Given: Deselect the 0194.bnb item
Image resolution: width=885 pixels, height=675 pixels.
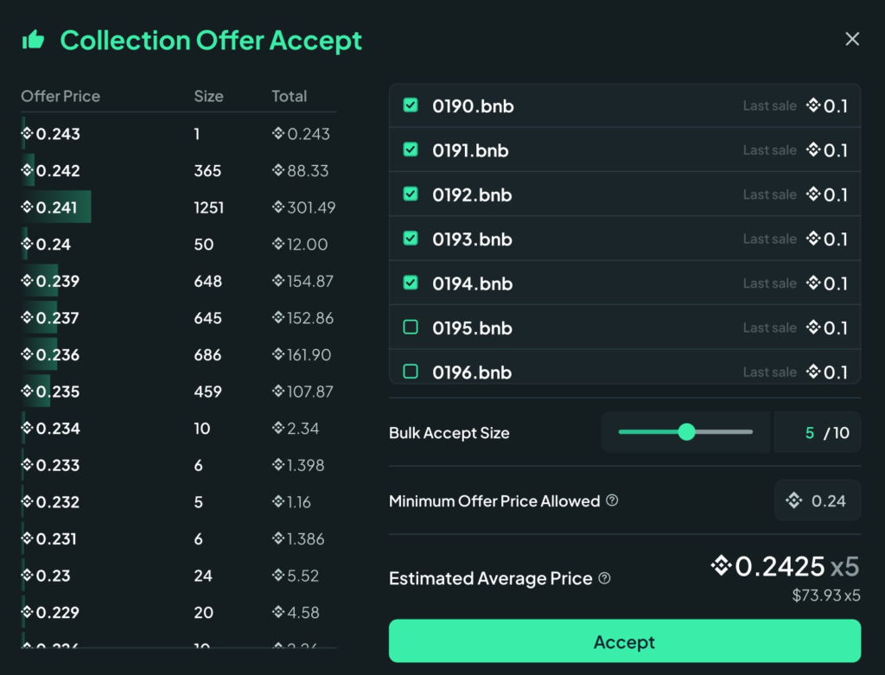Looking at the screenshot, I should [411, 283].
